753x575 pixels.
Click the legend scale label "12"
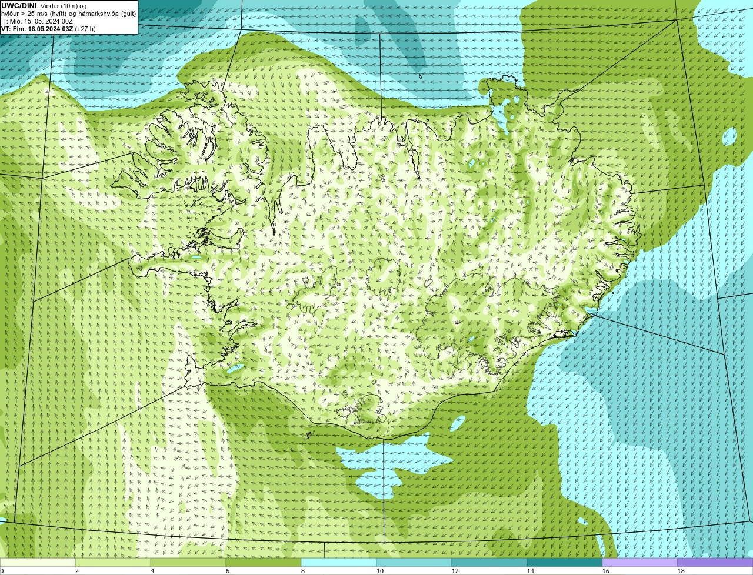455,571
